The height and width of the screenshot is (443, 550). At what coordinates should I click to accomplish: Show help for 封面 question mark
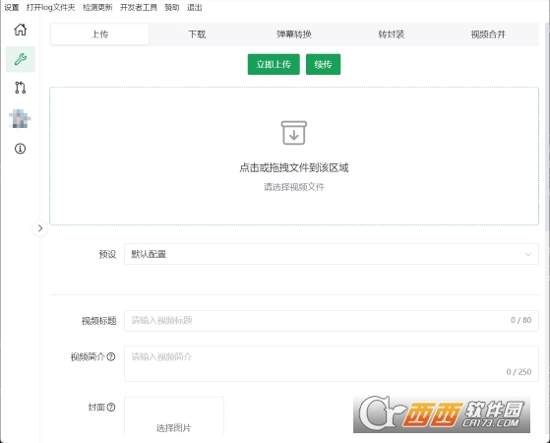coord(111,408)
